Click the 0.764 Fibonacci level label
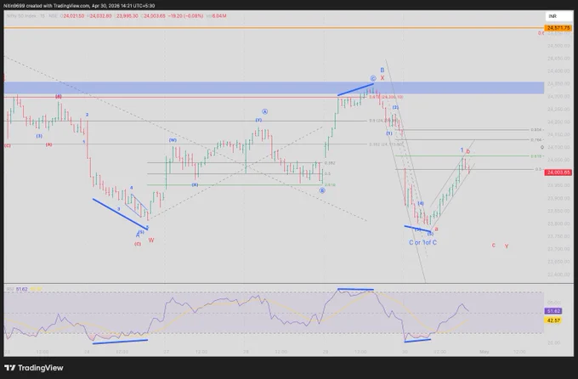 [x=536, y=139]
